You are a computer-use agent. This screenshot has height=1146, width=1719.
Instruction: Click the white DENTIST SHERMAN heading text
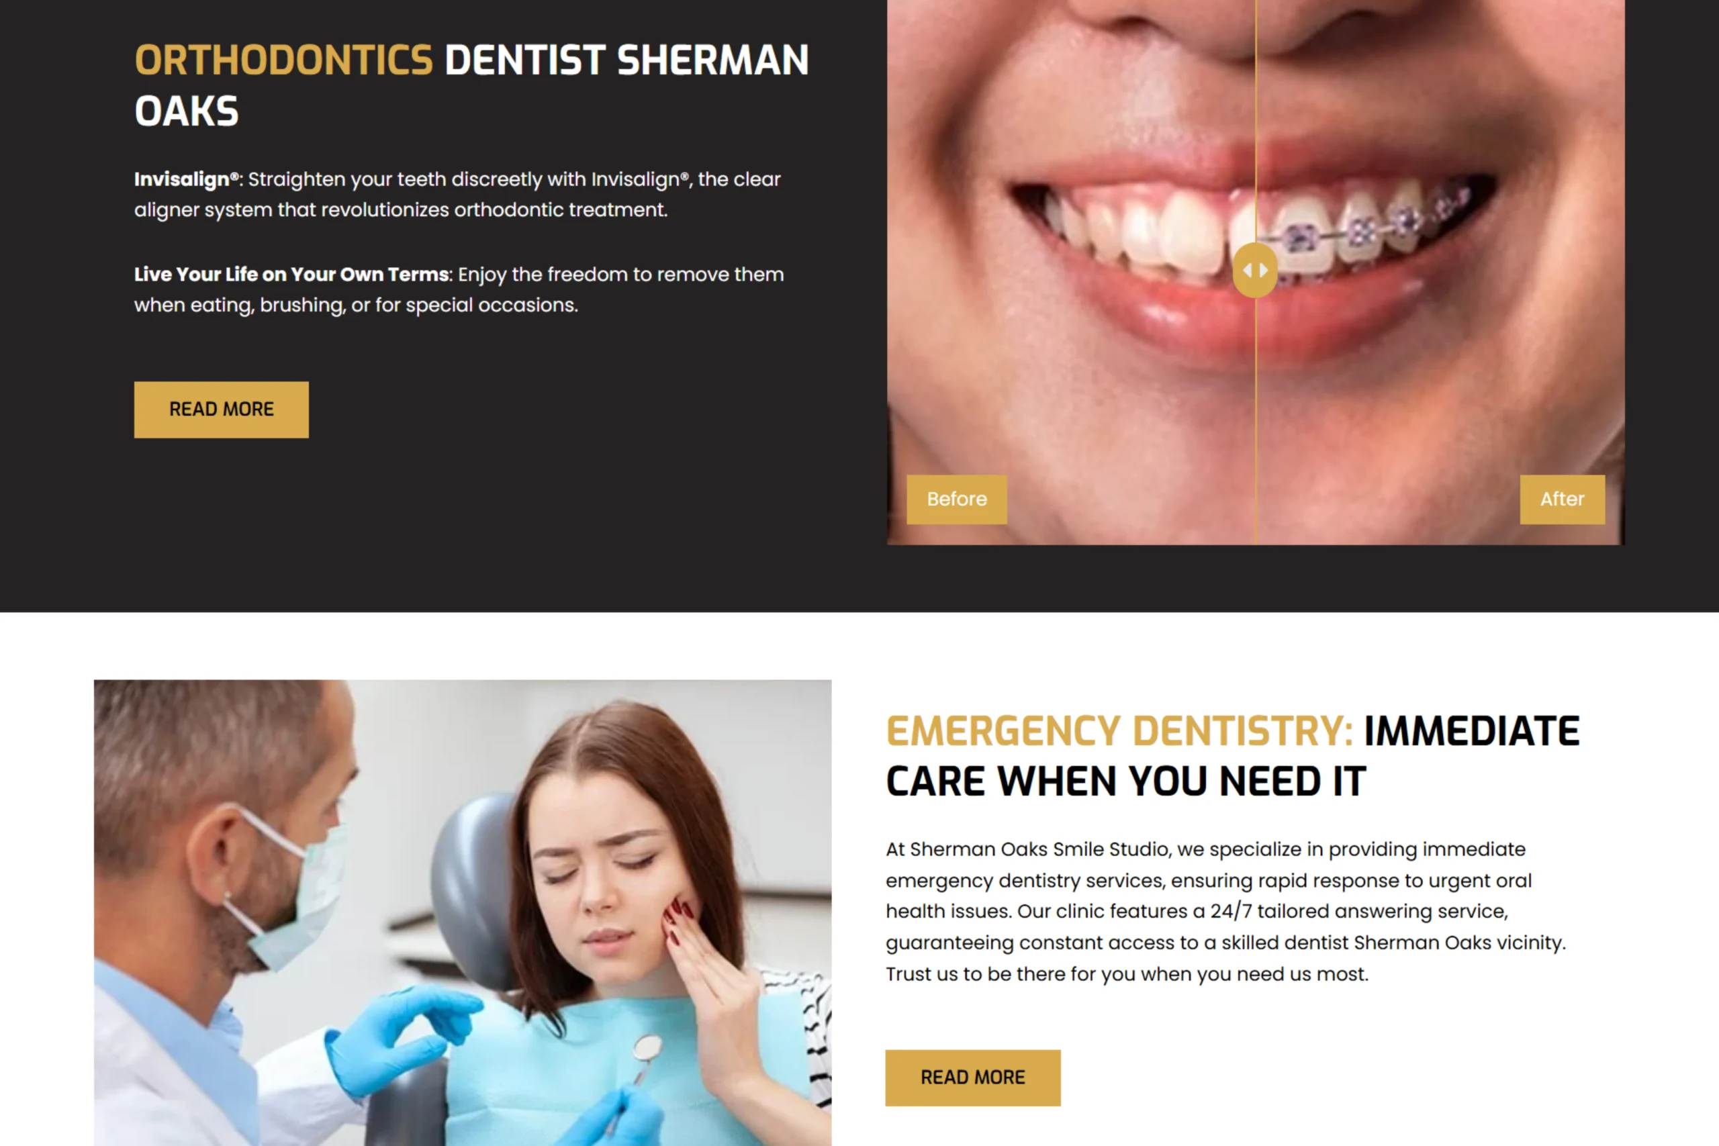click(627, 60)
